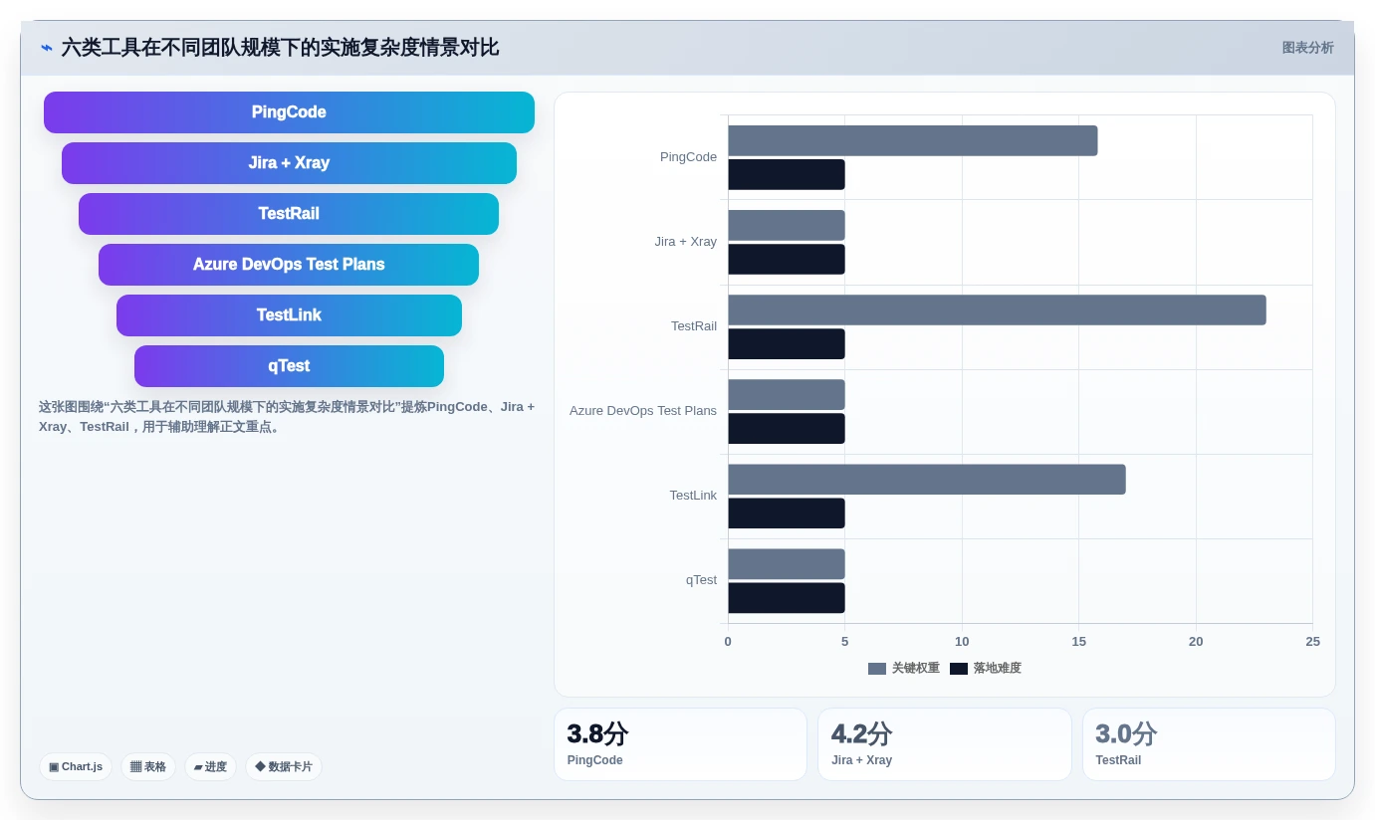Click the Jira + Xray y-axis label

tap(685, 242)
